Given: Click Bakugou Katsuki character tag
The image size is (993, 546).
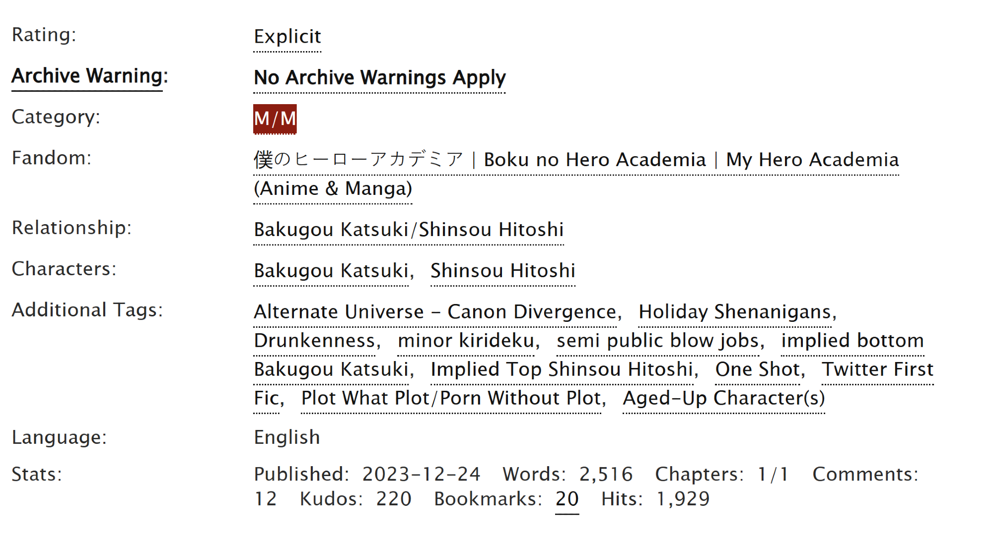Looking at the screenshot, I should pyautogui.click(x=331, y=271).
